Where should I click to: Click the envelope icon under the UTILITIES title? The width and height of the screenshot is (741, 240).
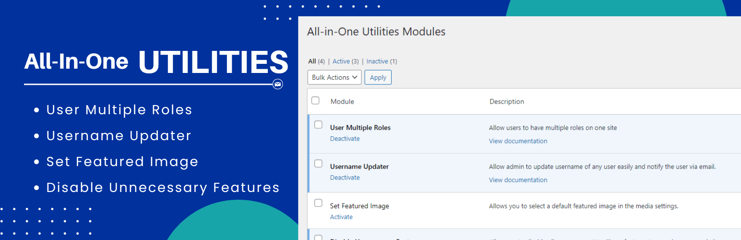pyautogui.click(x=277, y=84)
